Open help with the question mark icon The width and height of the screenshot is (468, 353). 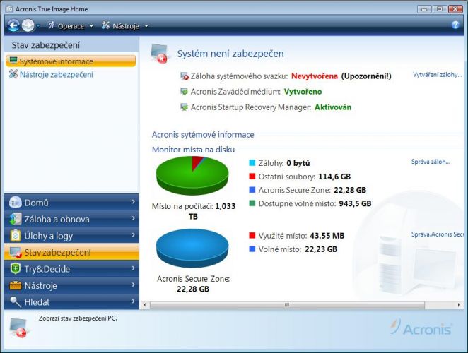[x=455, y=25]
